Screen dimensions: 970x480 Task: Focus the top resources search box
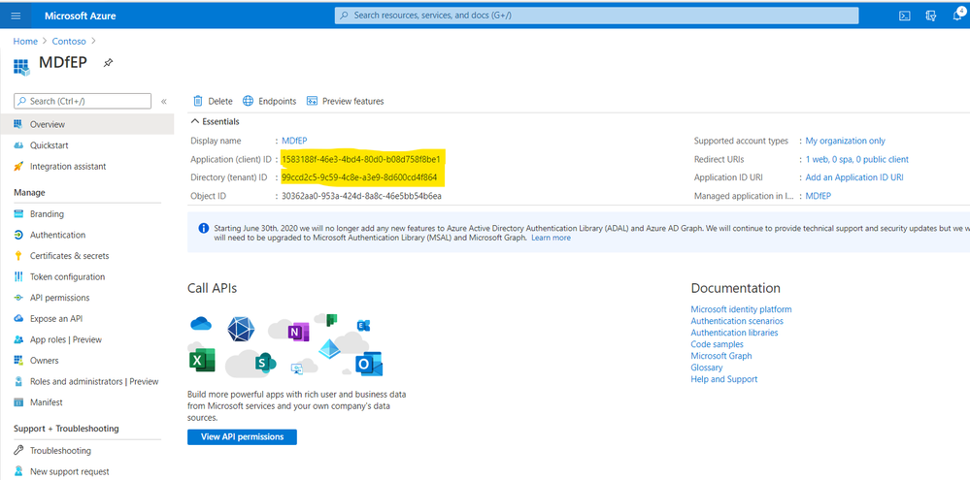pos(596,16)
